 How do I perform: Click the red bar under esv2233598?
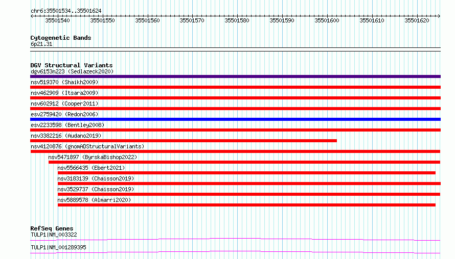(235, 130)
